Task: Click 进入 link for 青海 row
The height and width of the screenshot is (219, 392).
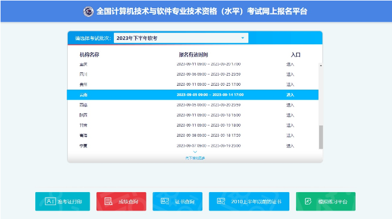Action: point(290,136)
